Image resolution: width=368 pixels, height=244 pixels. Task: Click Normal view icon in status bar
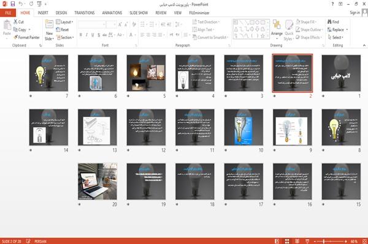[x=277, y=241]
